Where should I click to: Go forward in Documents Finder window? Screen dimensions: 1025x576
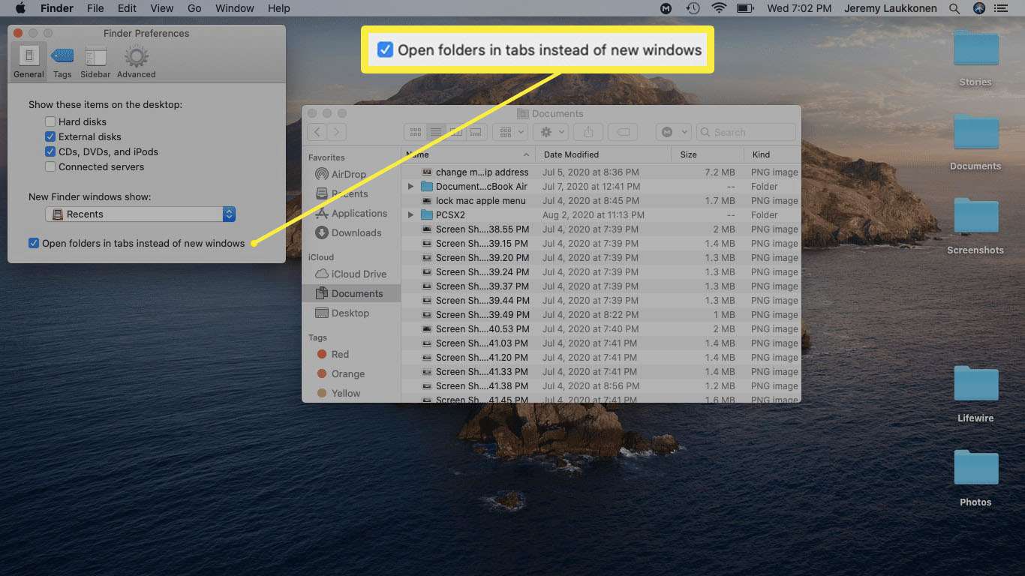pos(336,132)
